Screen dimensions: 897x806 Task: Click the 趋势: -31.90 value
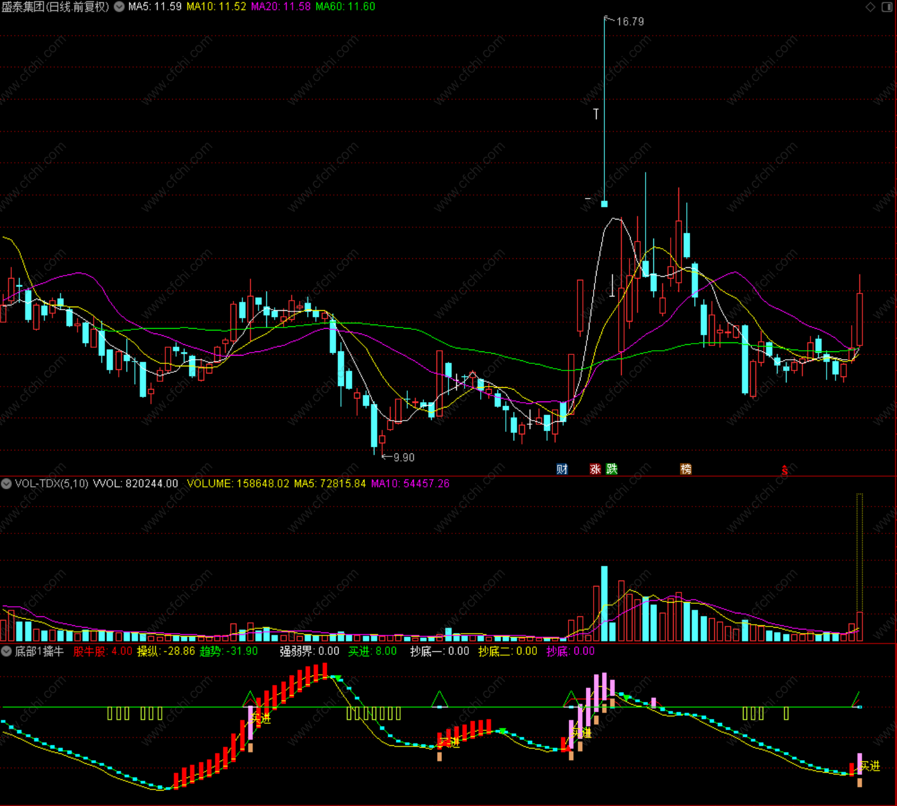229,651
